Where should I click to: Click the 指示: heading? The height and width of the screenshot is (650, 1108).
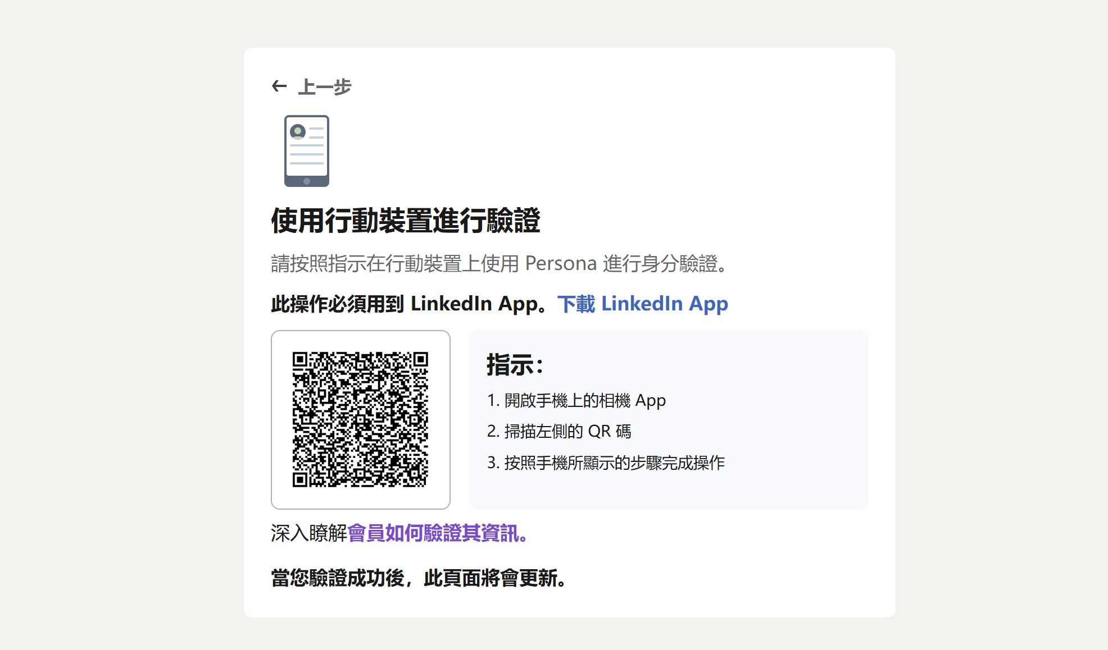(515, 365)
